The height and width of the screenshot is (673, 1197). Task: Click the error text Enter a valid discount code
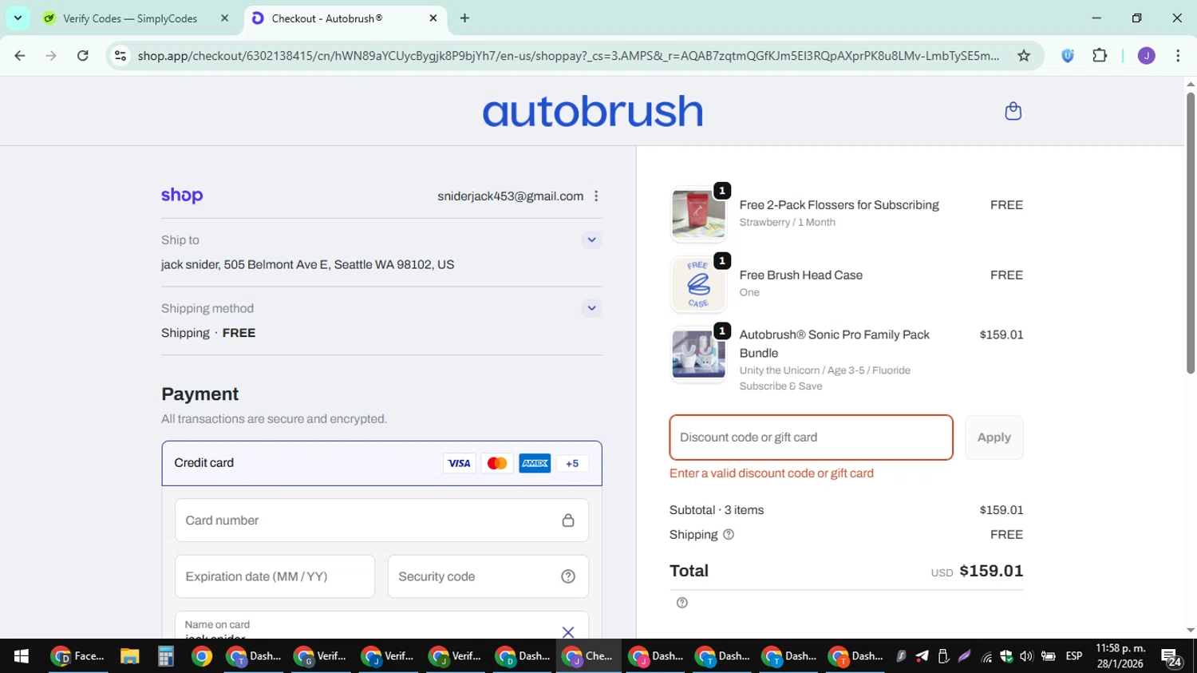(771, 473)
